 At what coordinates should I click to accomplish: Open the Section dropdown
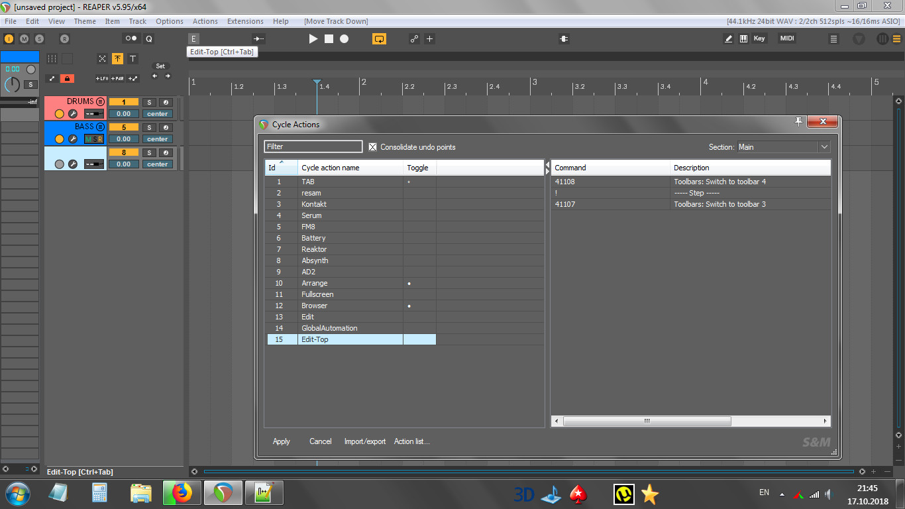[x=784, y=147]
